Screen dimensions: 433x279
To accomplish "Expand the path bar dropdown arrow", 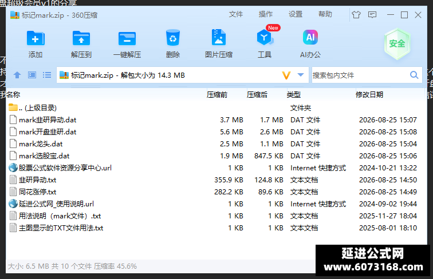I will click(x=301, y=75).
